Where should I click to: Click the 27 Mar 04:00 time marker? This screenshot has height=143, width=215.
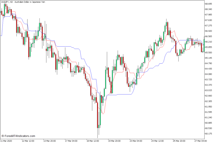pyautogui.click(x=200, y=141)
